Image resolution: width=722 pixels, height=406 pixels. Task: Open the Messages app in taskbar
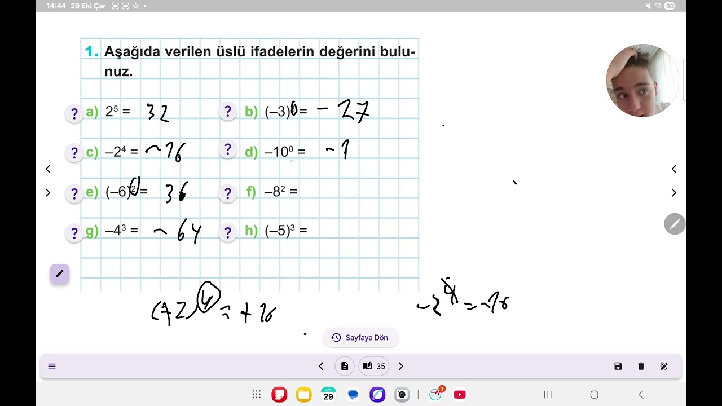(x=353, y=395)
